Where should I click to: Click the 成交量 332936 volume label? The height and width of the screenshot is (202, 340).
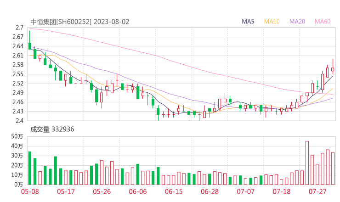coord(52,129)
